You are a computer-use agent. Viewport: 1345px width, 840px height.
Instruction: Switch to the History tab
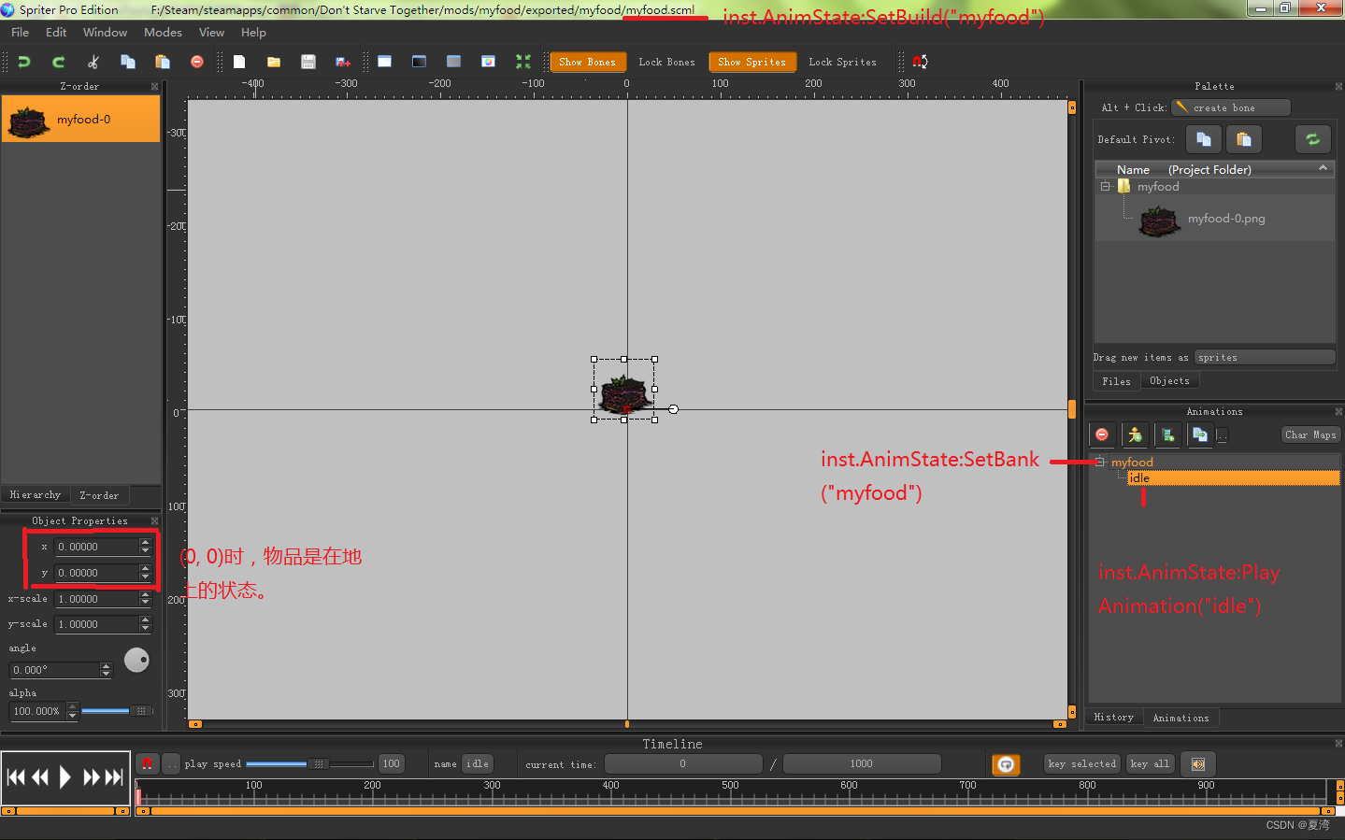1113,718
